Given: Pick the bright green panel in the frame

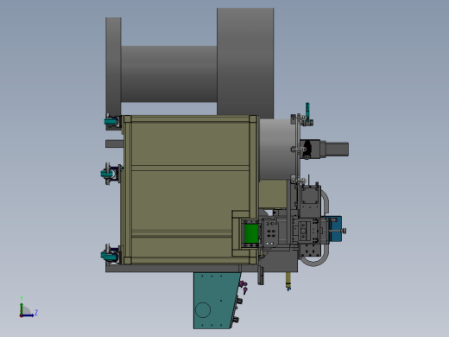Looking at the screenshot, I should coord(251,233).
